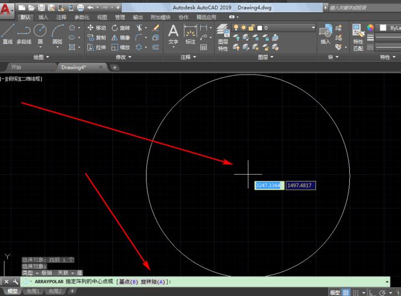Viewport: 401px width, 296px height.
Task: Click the Table icon in annotation panel
Action: pos(204,47)
